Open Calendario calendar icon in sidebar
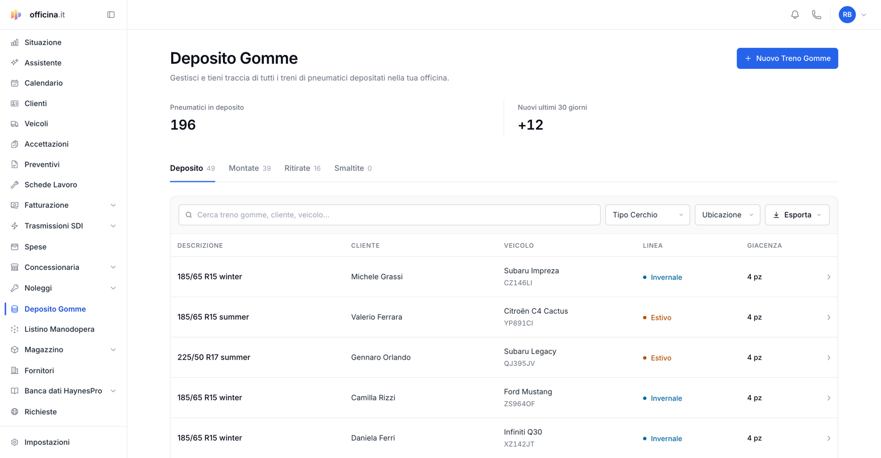The width and height of the screenshot is (881, 458). pyautogui.click(x=15, y=83)
